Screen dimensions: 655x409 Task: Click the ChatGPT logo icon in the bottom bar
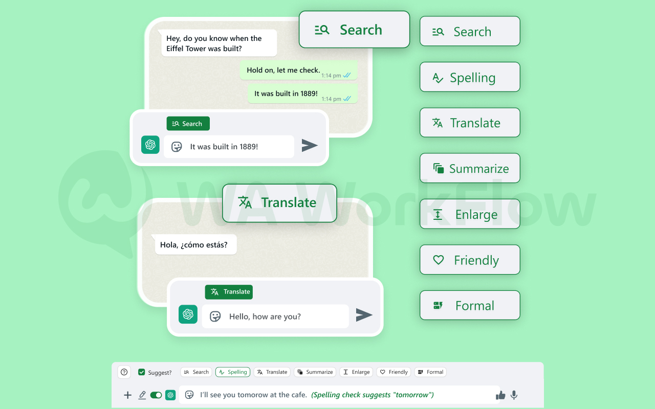(170, 395)
